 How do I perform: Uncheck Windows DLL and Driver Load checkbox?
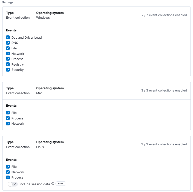pos(8,37)
